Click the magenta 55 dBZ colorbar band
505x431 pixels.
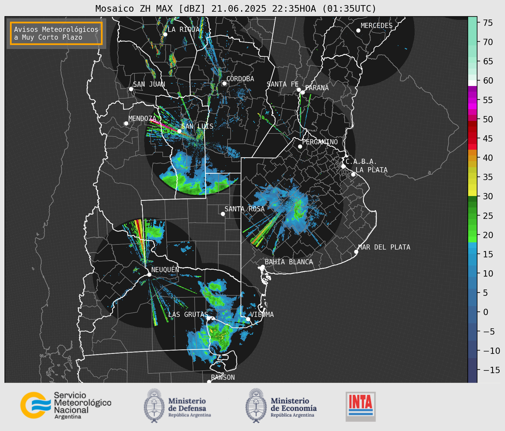tap(472, 100)
